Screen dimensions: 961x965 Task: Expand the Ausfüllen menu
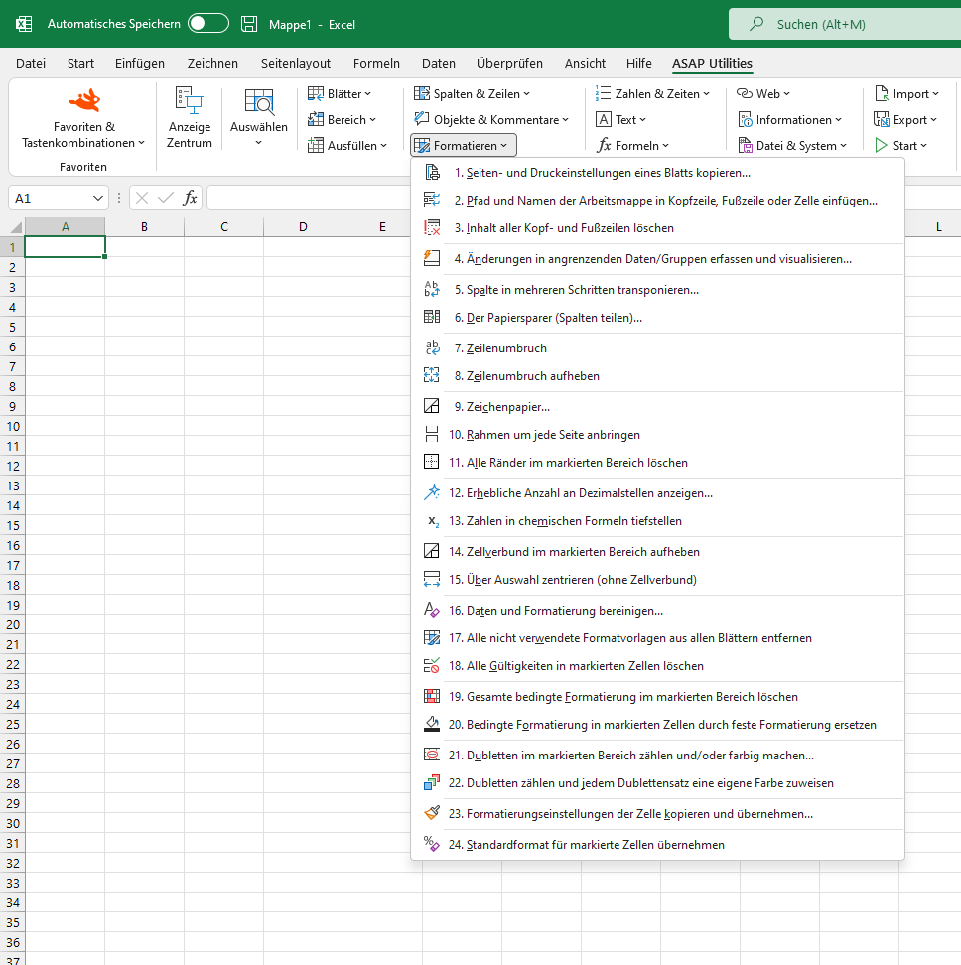347,145
